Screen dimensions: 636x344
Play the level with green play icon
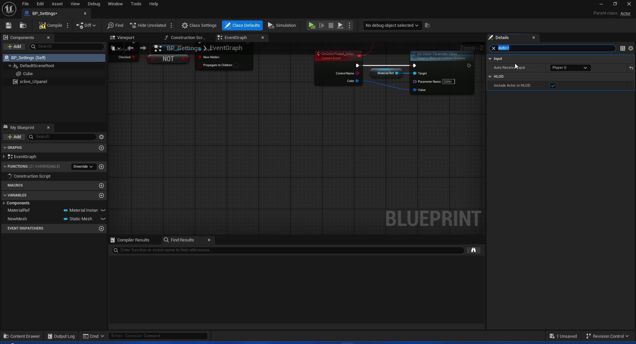(312, 25)
